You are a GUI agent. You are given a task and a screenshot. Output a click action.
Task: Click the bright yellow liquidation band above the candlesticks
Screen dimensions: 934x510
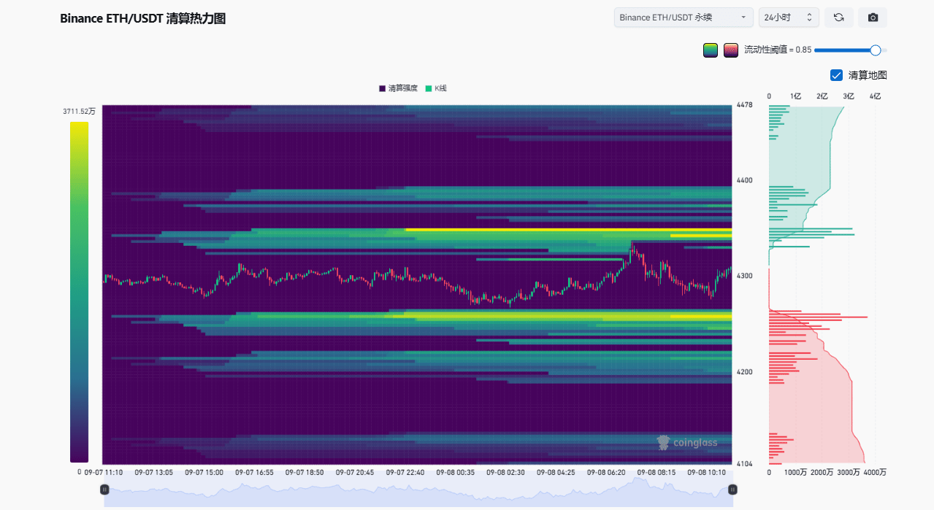point(568,230)
